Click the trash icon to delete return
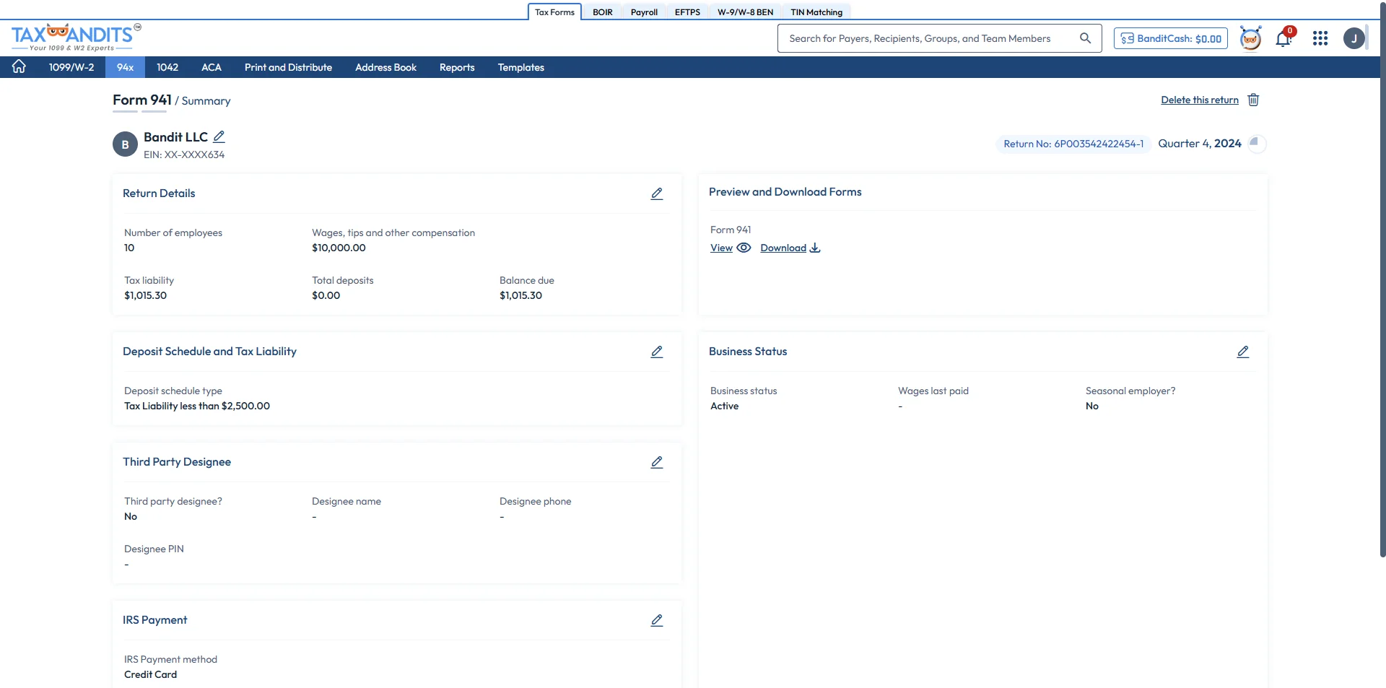This screenshot has height=688, width=1386. [1253, 100]
